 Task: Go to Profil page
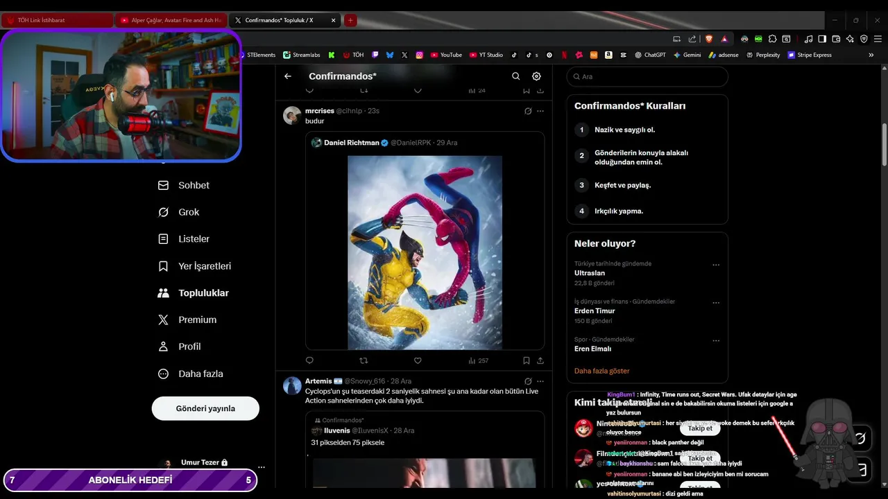click(x=180, y=347)
